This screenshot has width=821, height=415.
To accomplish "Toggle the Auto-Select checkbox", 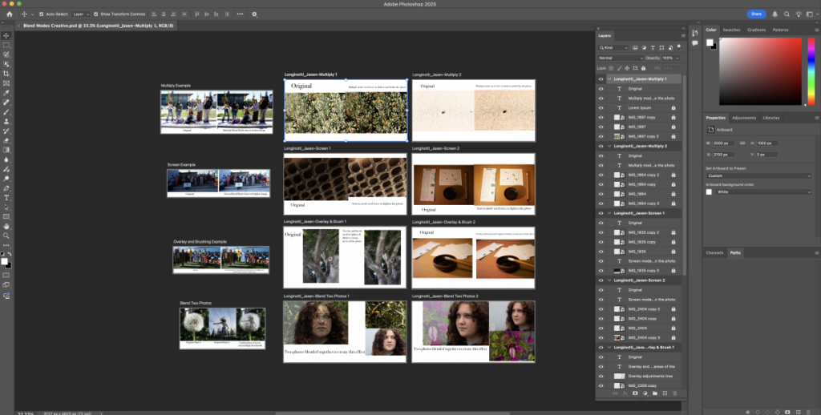I will 42,14.
